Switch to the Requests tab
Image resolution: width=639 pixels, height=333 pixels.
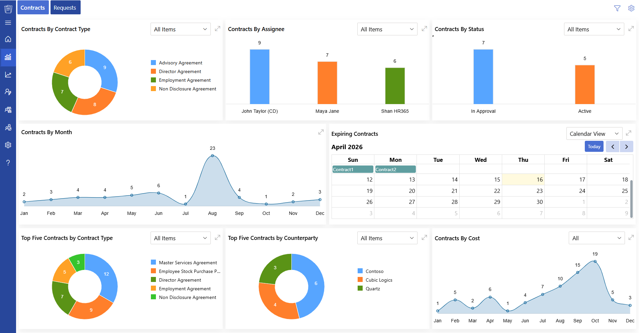point(65,7)
